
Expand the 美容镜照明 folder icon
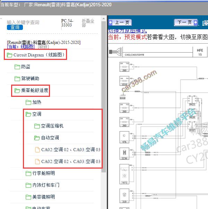click(28, 197)
